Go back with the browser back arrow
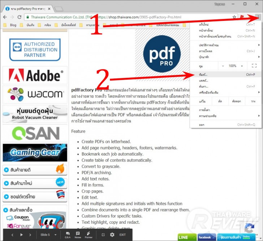This screenshot has width=263, height=241. tap(5, 17)
